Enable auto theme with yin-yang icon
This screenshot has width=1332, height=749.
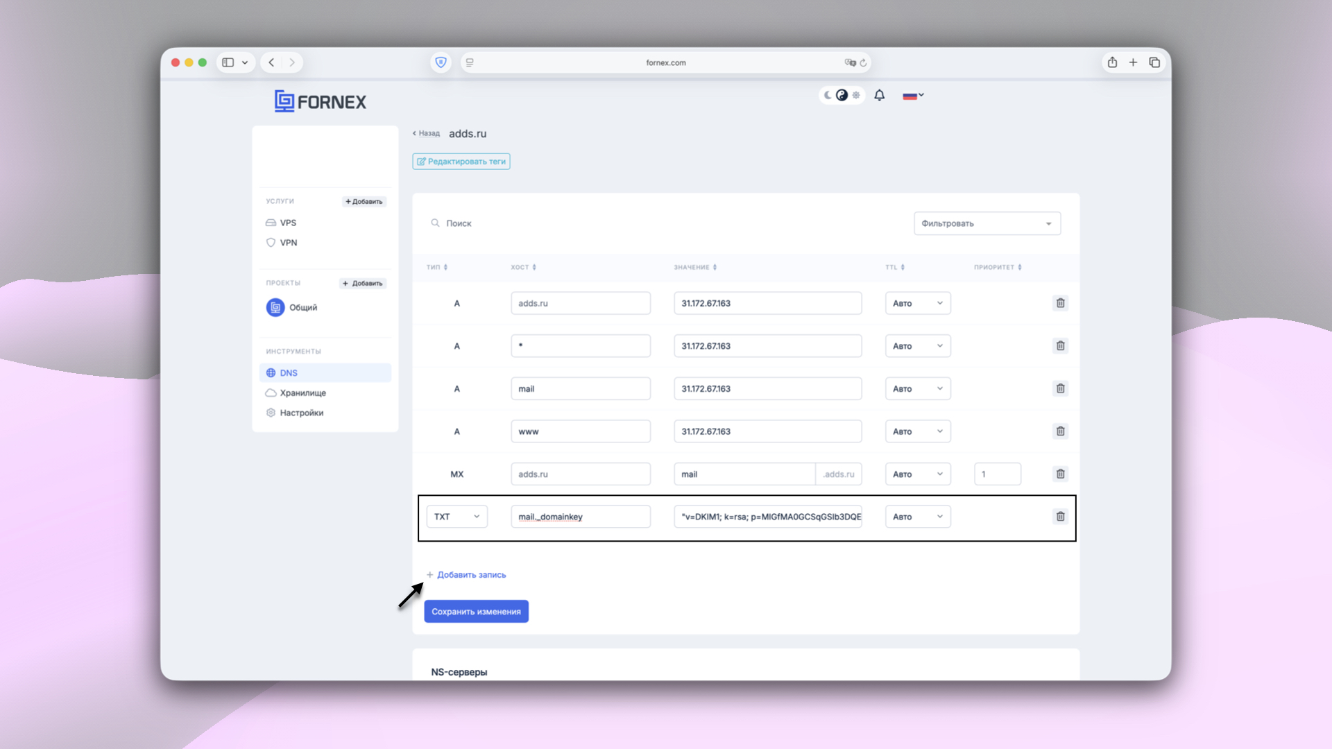pyautogui.click(x=842, y=95)
